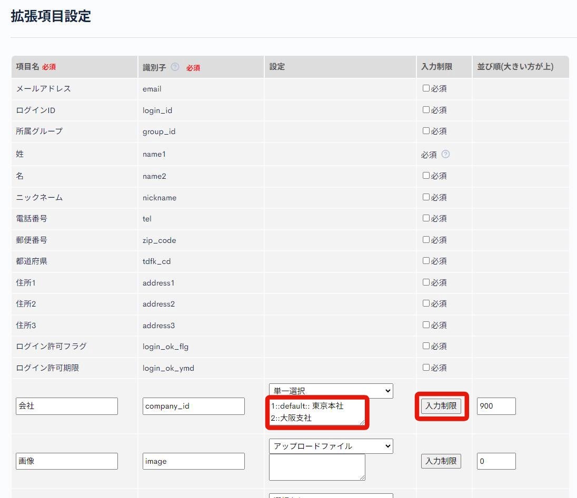Click options textarea containing 東京本社
The image size is (577, 498).
click(x=316, y=412)
